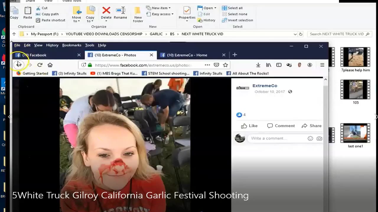The width and height of the screenshot is (378, 212).
Task: Open Firefox Downloads panel
Action: click(258, 65)
